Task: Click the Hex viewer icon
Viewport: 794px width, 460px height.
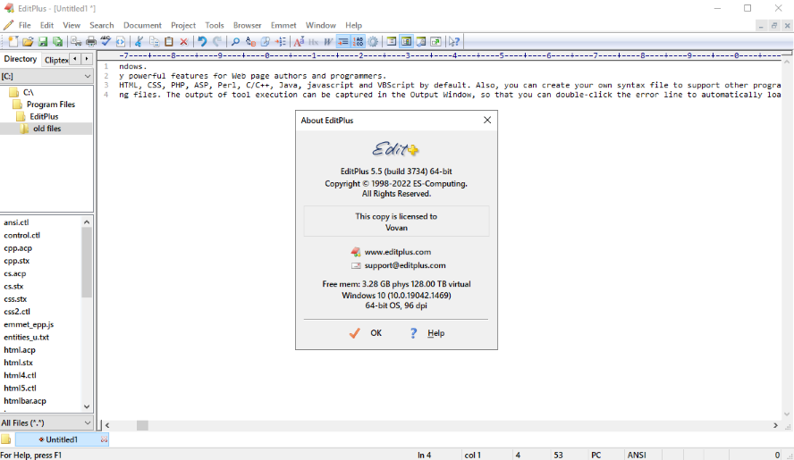Action: tap(314, 41)
